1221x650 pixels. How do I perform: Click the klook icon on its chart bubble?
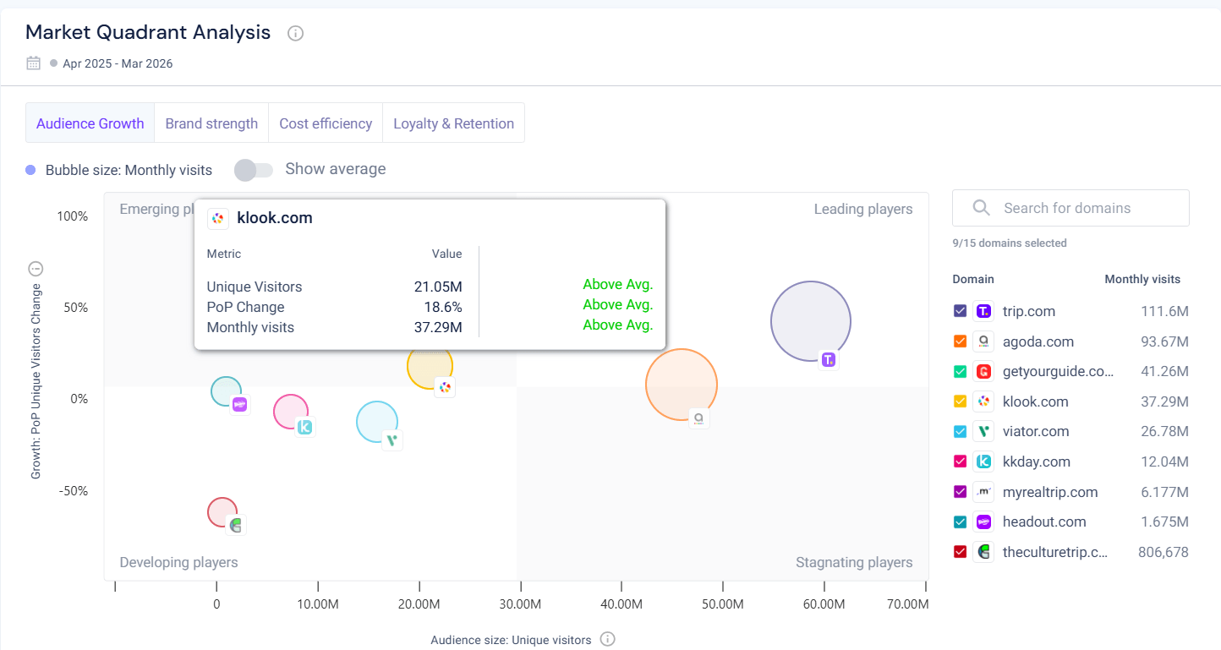click(446, 387)
